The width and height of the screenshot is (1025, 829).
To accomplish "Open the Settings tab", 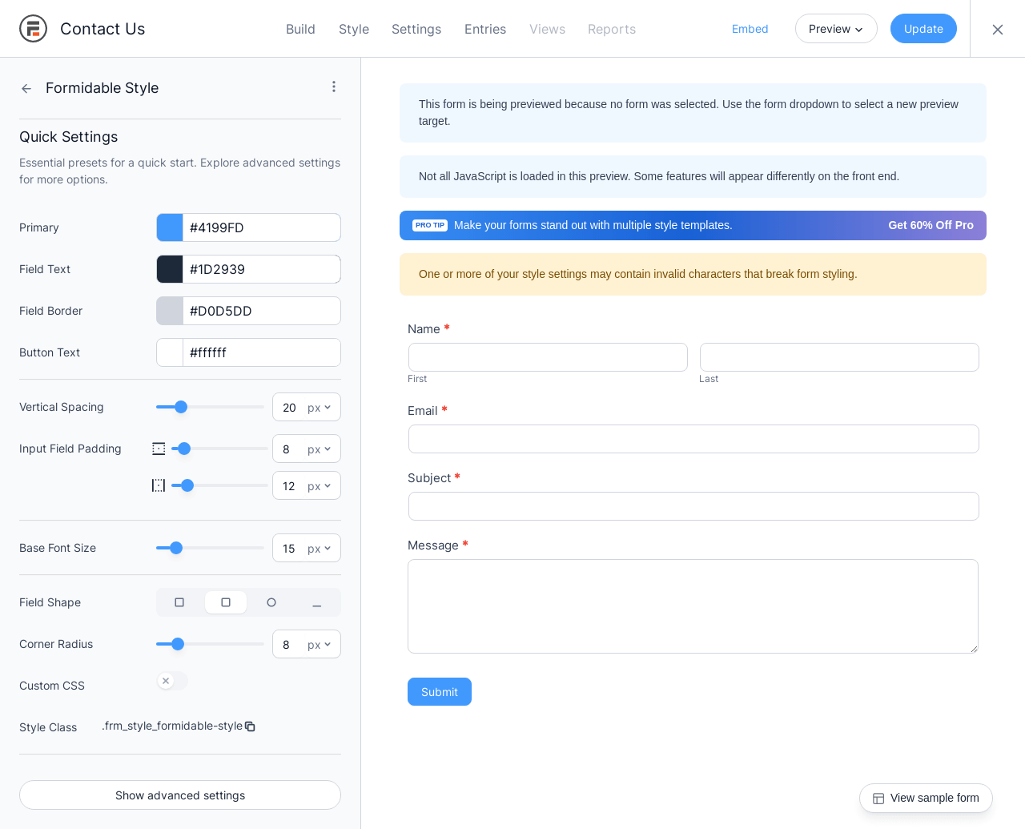I will click(x=416, y=29).
